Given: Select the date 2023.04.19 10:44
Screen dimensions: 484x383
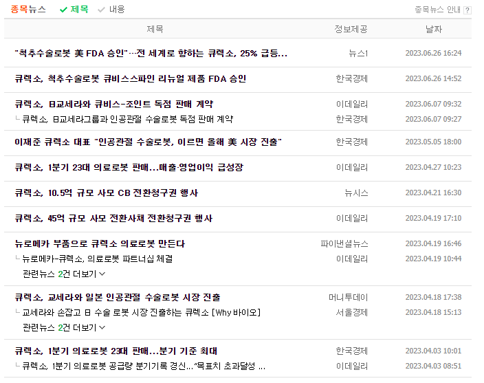Looking at the screenshot, I should (433, 259).
